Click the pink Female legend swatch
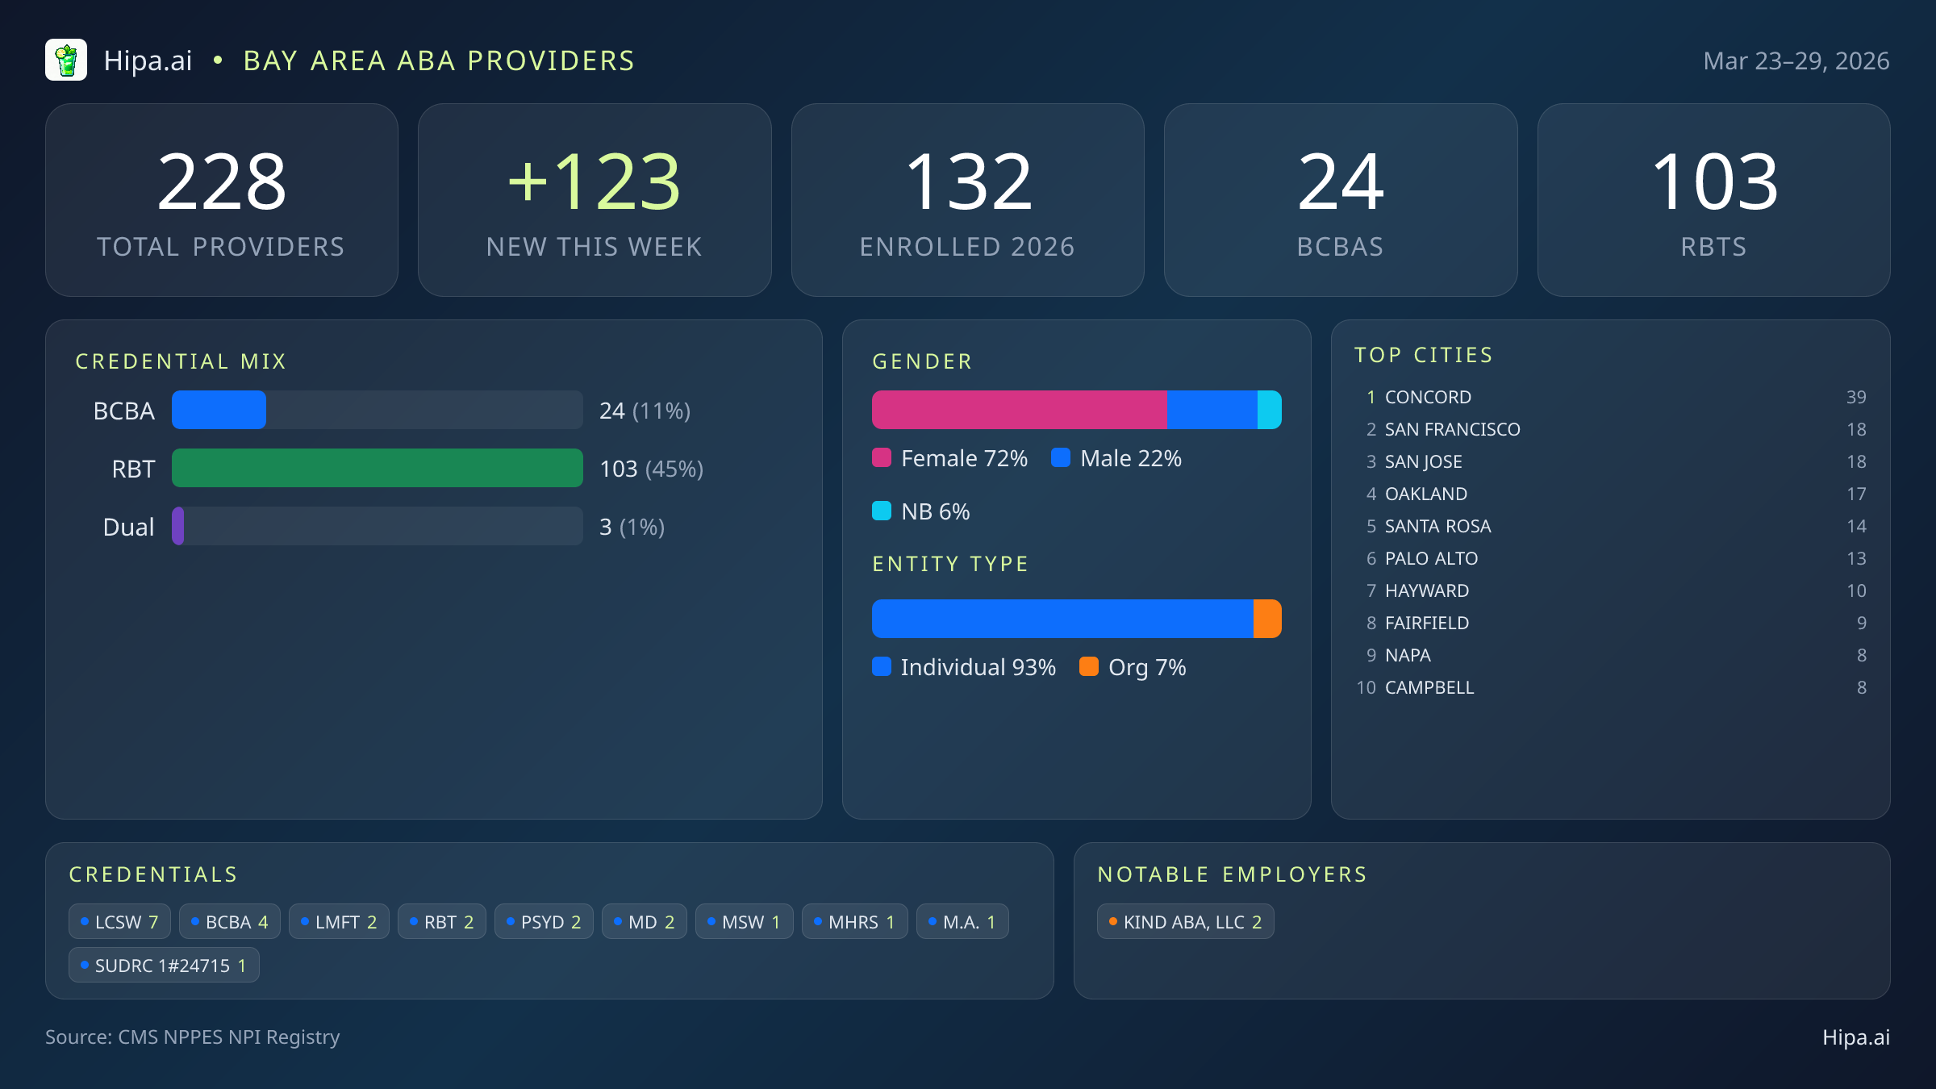 882,458
